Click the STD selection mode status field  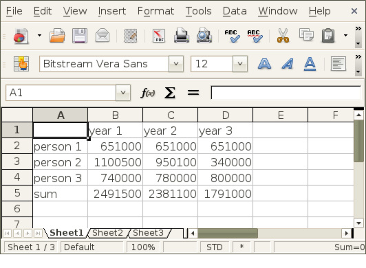(215, 247)
